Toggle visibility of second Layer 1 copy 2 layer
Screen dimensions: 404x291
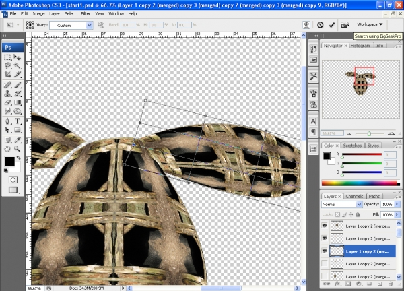point(325,238)
